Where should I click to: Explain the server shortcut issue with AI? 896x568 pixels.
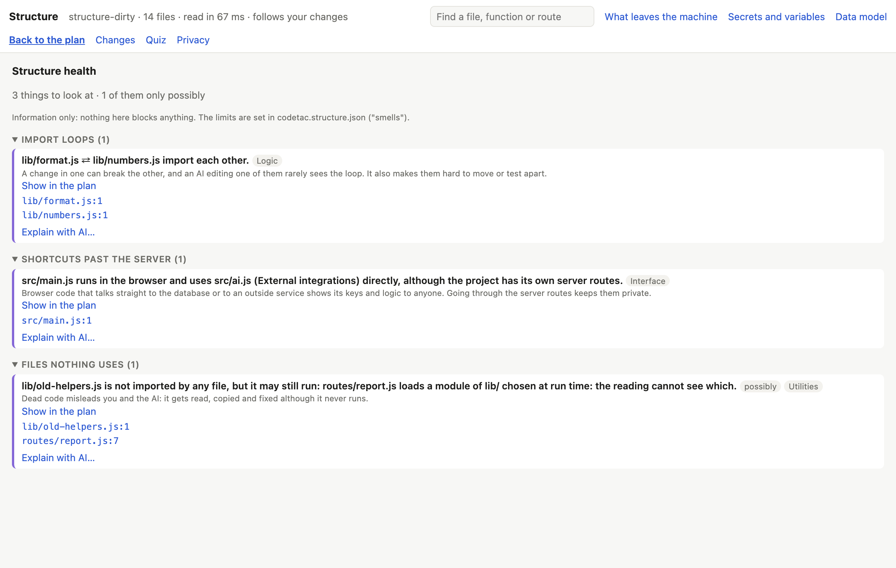pos(58,337)
